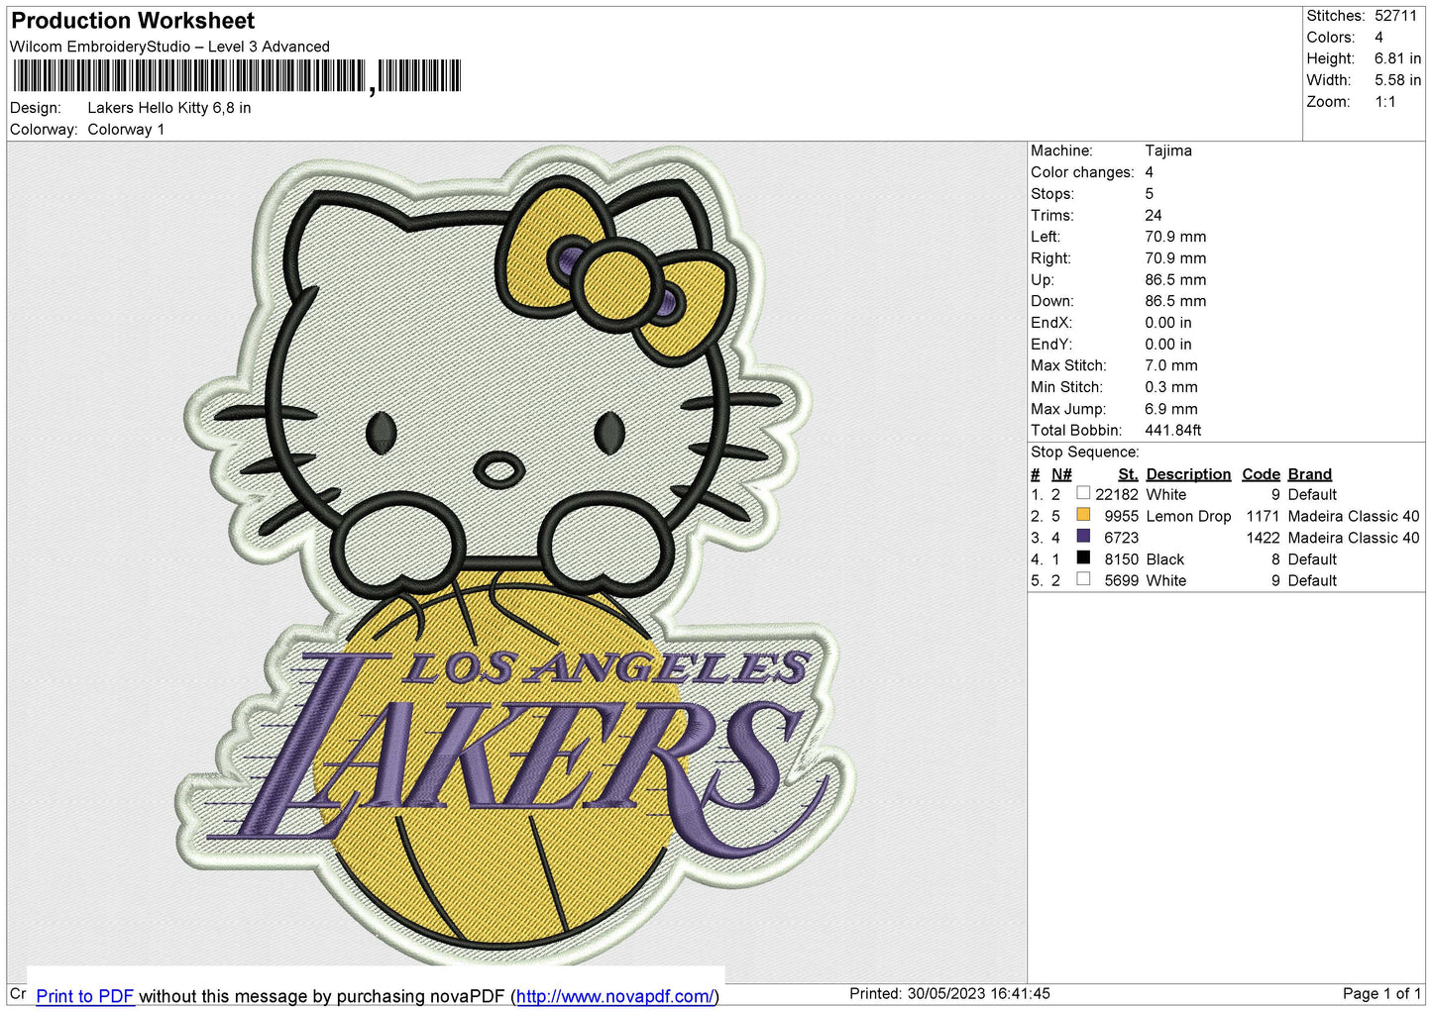Select thread code 1171
The height and width of the screenshot is (1011, 1432).
pyautogui.click(x=1263, y=517)
